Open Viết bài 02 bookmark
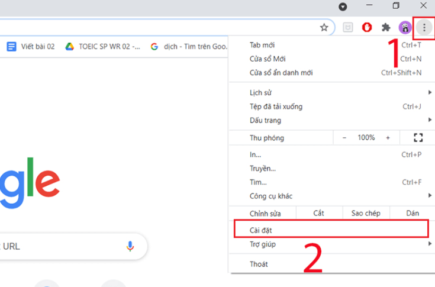Screen dimensions: 435x287 [x=31, y=47]
